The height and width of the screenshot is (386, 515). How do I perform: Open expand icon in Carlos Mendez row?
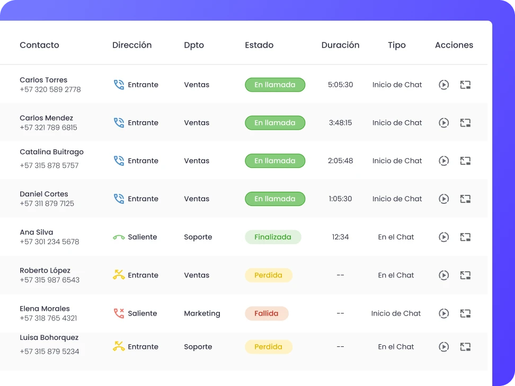[x=465, y=123]
